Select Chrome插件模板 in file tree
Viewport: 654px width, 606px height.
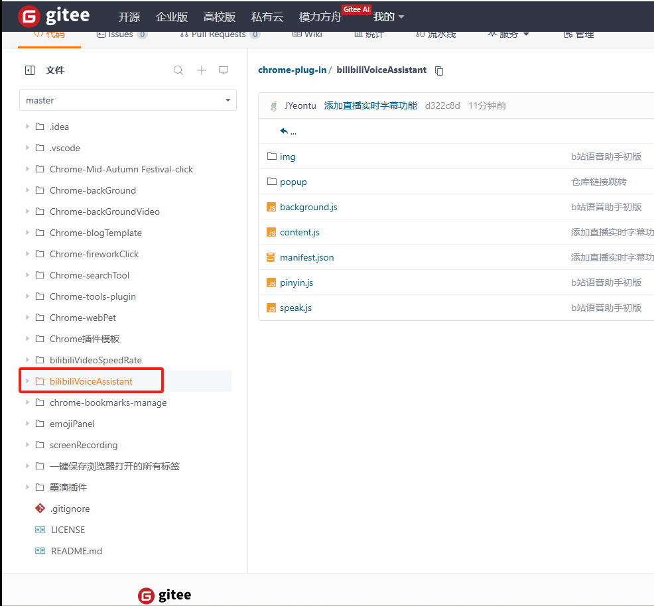point(84,339)
